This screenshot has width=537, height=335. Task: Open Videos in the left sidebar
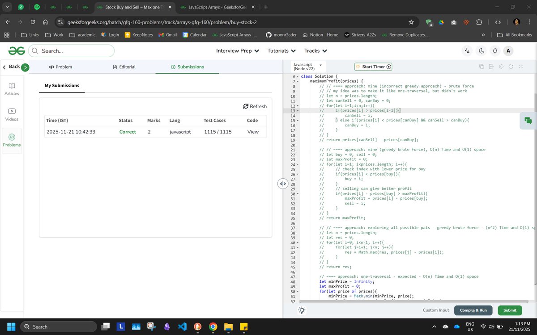(12, 114)
